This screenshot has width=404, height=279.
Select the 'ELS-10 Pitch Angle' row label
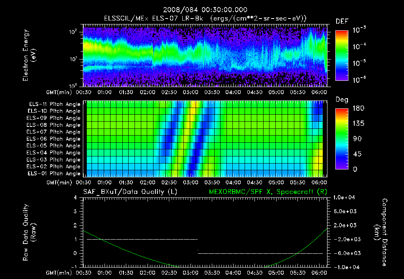click(54, 111)
